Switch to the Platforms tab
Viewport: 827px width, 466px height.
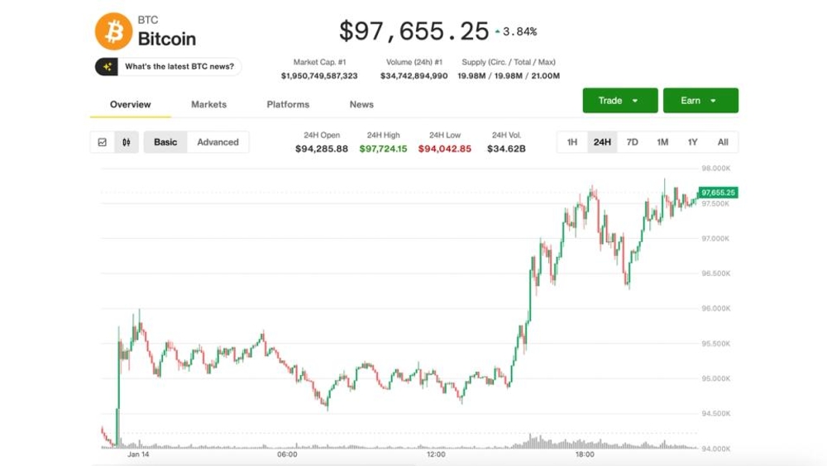[x=288, y=105]
